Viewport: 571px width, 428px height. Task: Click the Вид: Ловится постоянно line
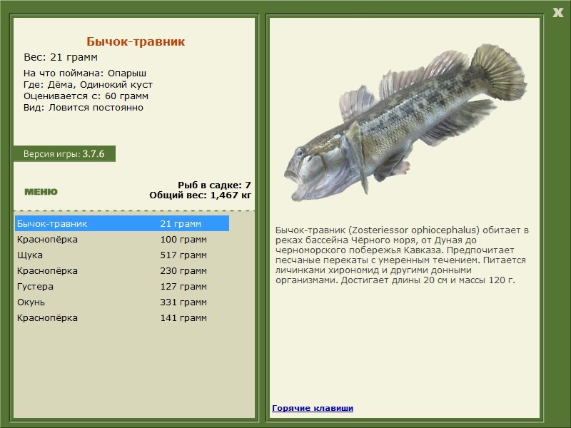click(84, 108)
